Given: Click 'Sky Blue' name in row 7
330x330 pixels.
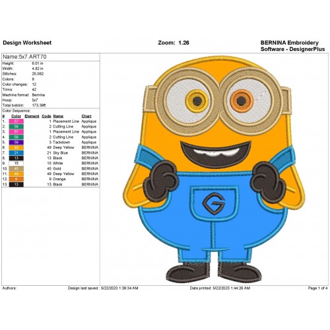Looking at the screenshot, I should pyautogui.click(x=61, y=153).
